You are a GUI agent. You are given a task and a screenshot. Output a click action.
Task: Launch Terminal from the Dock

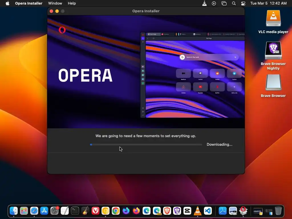pyautogui.click(x=75, y=211)
